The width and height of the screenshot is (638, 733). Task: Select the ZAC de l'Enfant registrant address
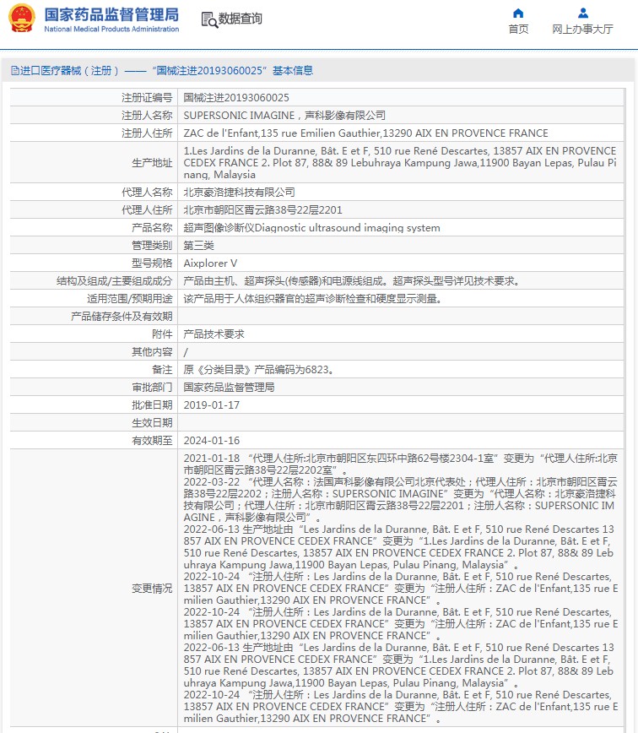coord(365,133)
